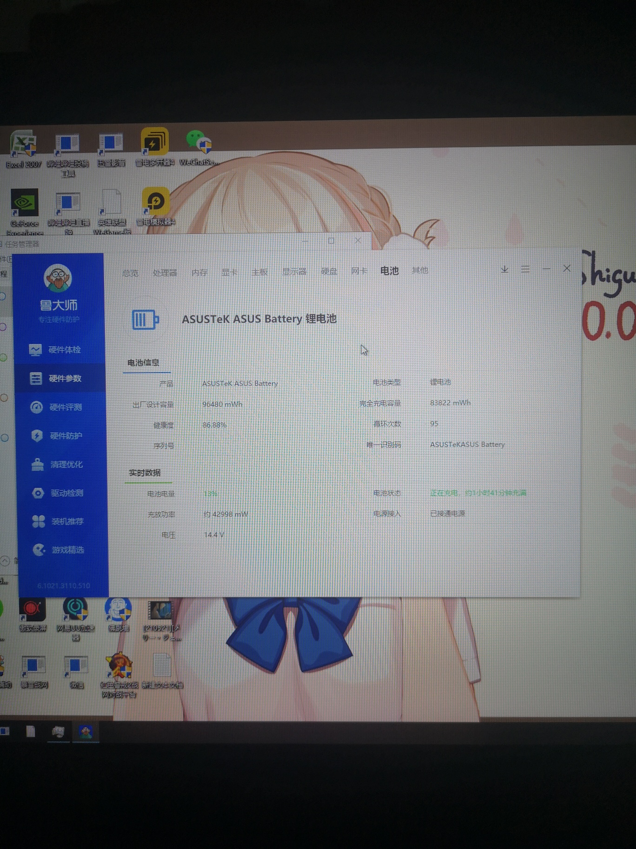Viewport: 636px width, 849px height.
Task: Click the version number 6.1021.3110.510
Action: click(64, 586)
